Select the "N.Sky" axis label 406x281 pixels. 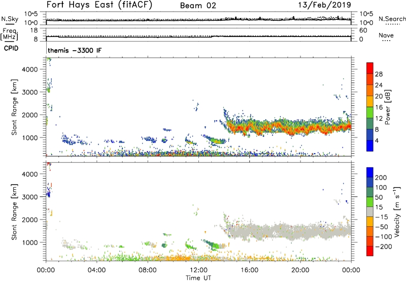pos(10,19)
